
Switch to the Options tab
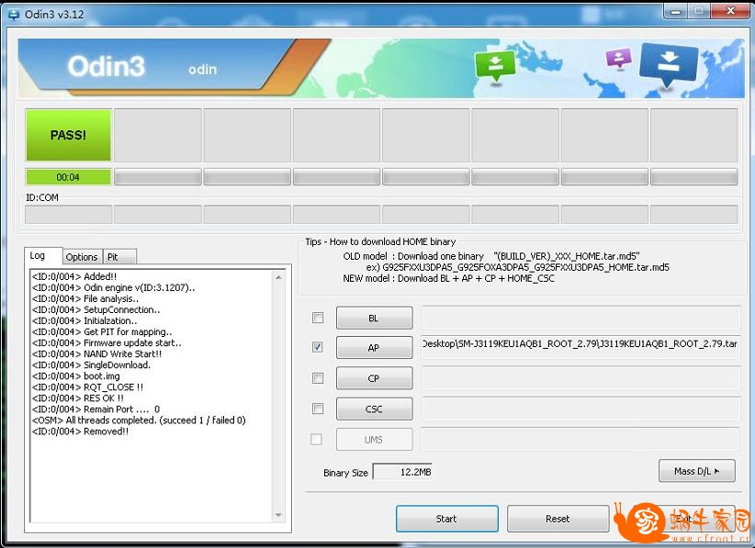click(x=82, y=257)
